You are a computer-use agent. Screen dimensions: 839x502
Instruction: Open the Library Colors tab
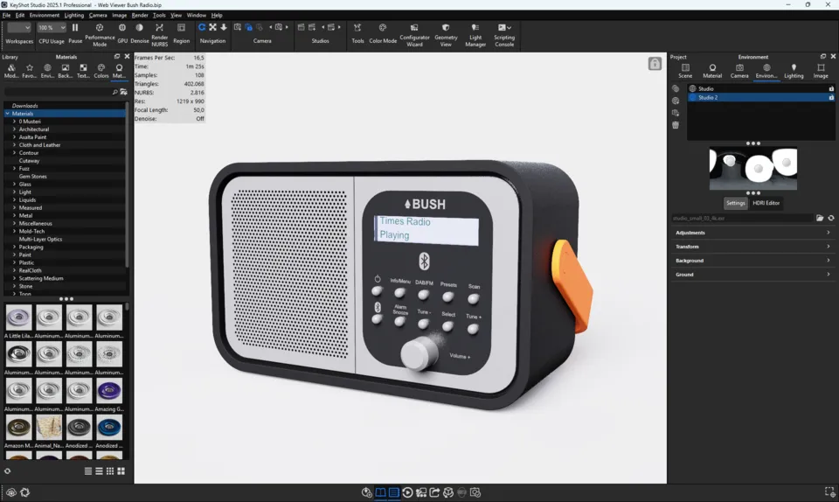point(101,71)
